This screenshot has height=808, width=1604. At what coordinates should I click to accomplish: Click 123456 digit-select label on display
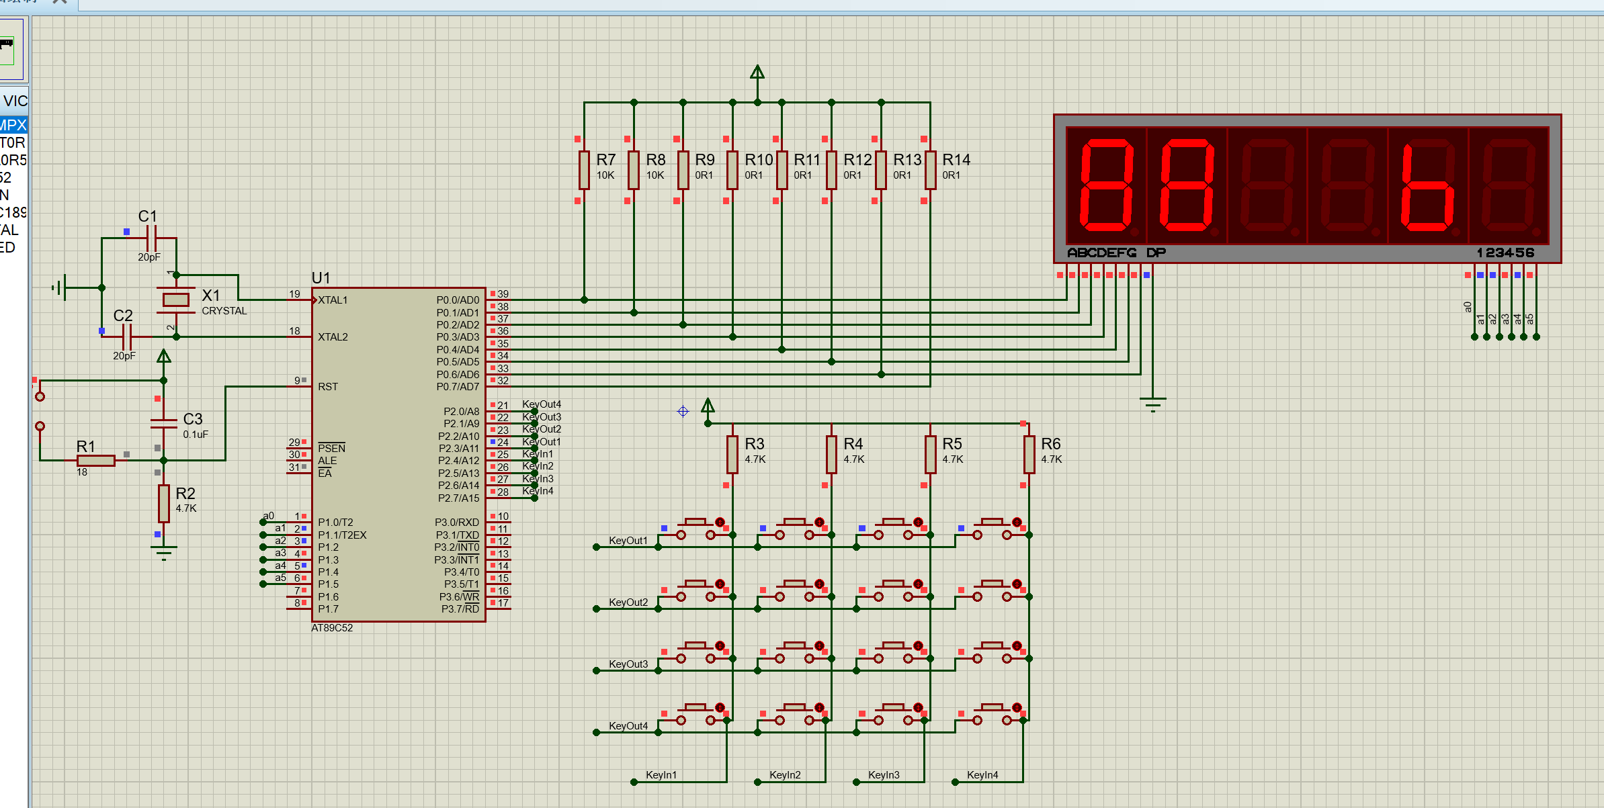point(1506,253)
